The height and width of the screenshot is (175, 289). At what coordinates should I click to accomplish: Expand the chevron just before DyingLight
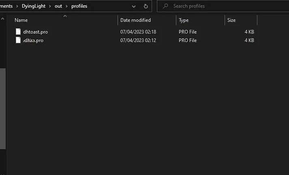(17, 6)
